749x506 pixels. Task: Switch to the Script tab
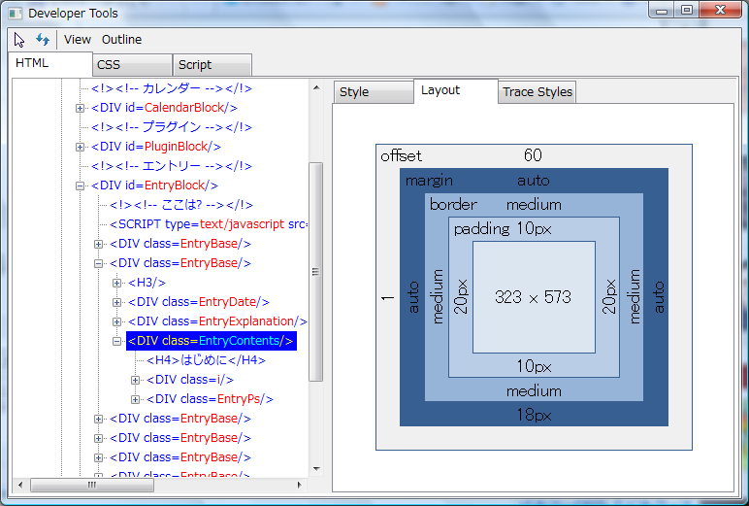[x=212, y=65]
